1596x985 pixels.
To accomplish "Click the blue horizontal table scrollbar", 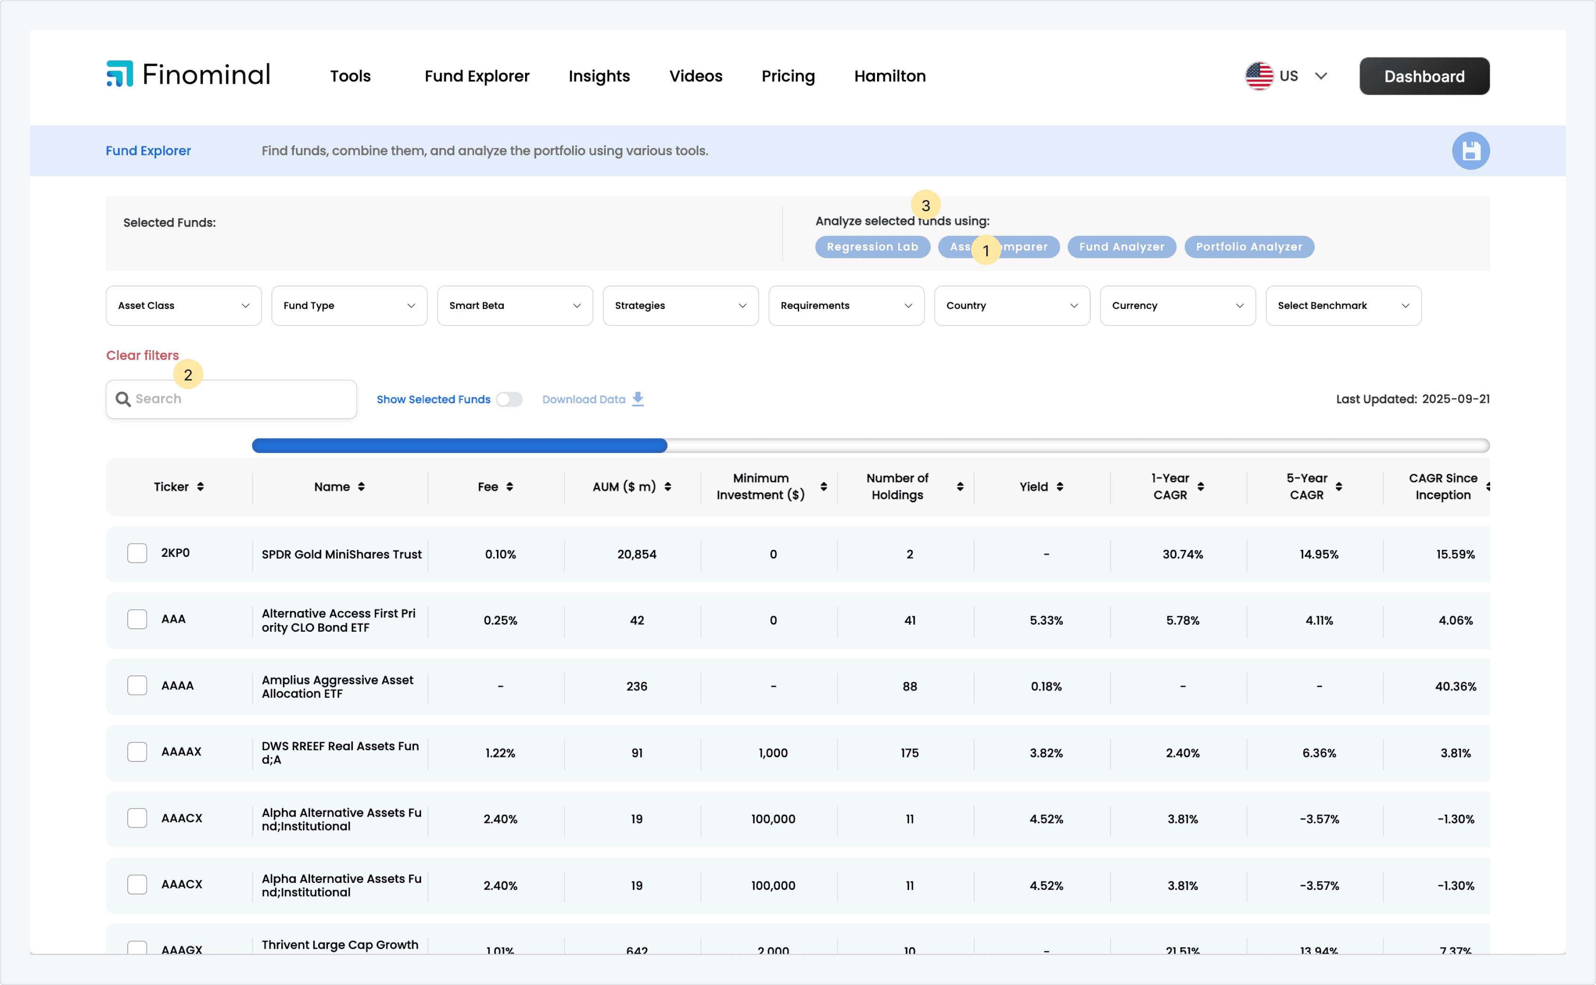I will (460, 445).
